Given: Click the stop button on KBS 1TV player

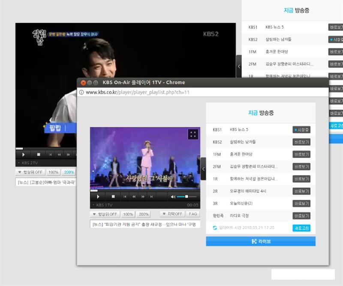Looking at the screenshot, I should [112, 196].
